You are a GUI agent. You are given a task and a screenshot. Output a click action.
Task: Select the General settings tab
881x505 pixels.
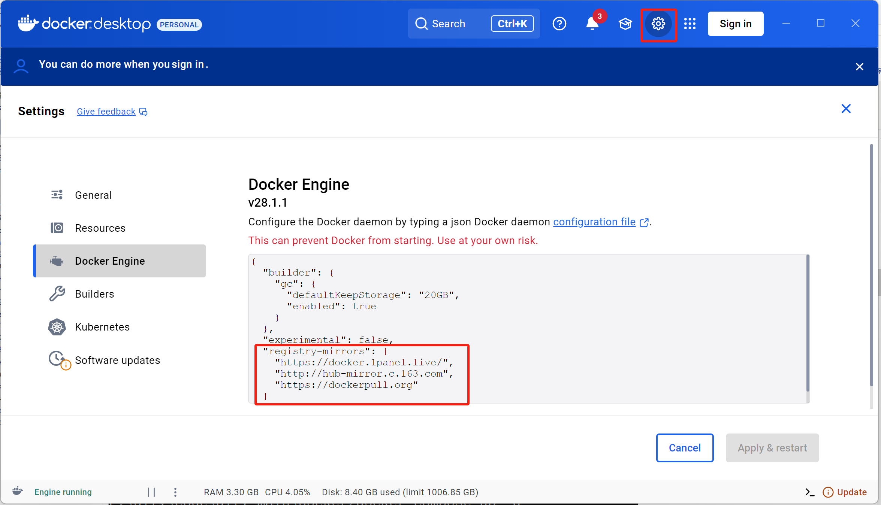93,195
